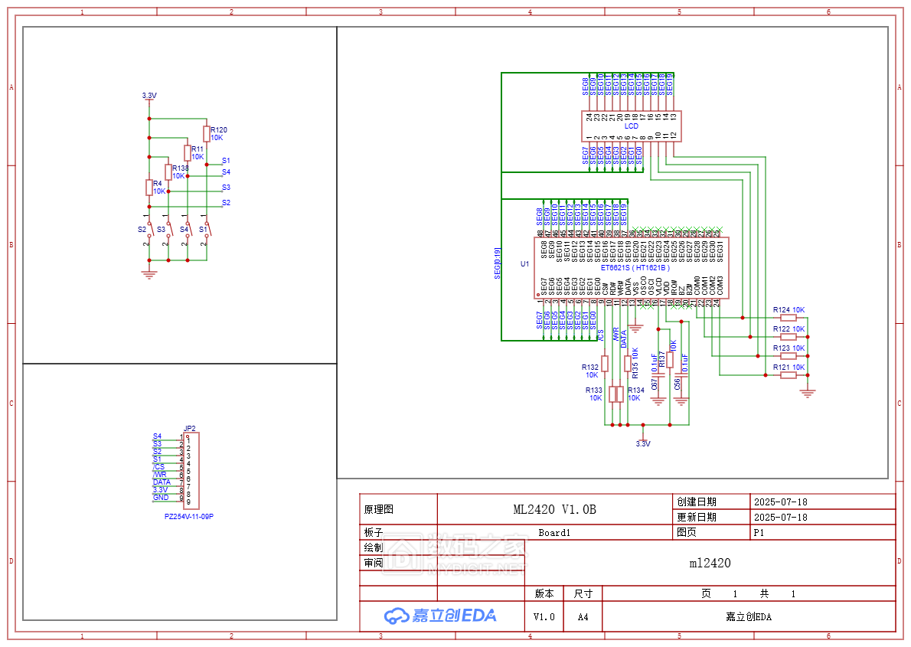Select resistor R120 10K
This screenshot has height=647, width=911.
(x=207, y=134)
